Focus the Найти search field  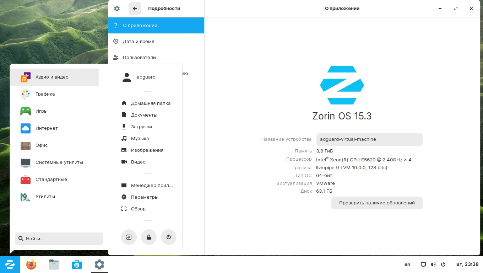pyautogui.click(x=59, y=239)
